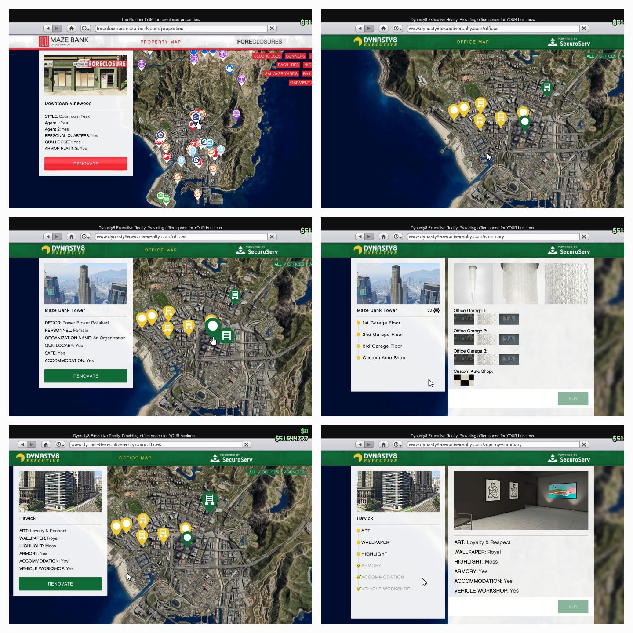The height and width of the screenshot is (633, 633).
Task: Click SecuroServ logo on agency-summary page
Action: point(569,458)
